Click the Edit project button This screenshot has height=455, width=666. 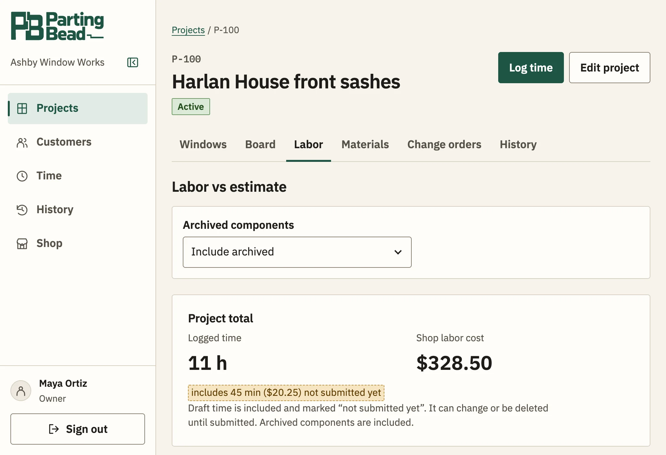pos(609,68)
